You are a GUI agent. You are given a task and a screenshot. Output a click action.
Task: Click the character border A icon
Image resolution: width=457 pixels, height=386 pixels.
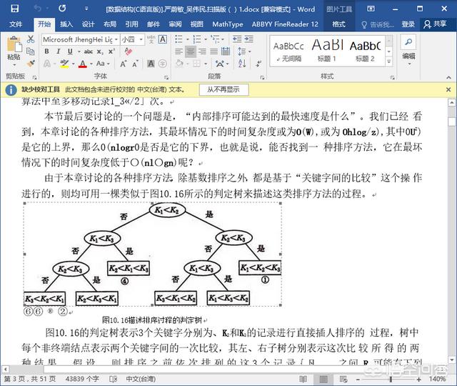coord(163,39)
